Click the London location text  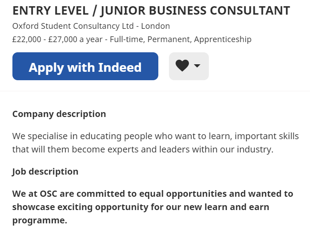point(155,26)
